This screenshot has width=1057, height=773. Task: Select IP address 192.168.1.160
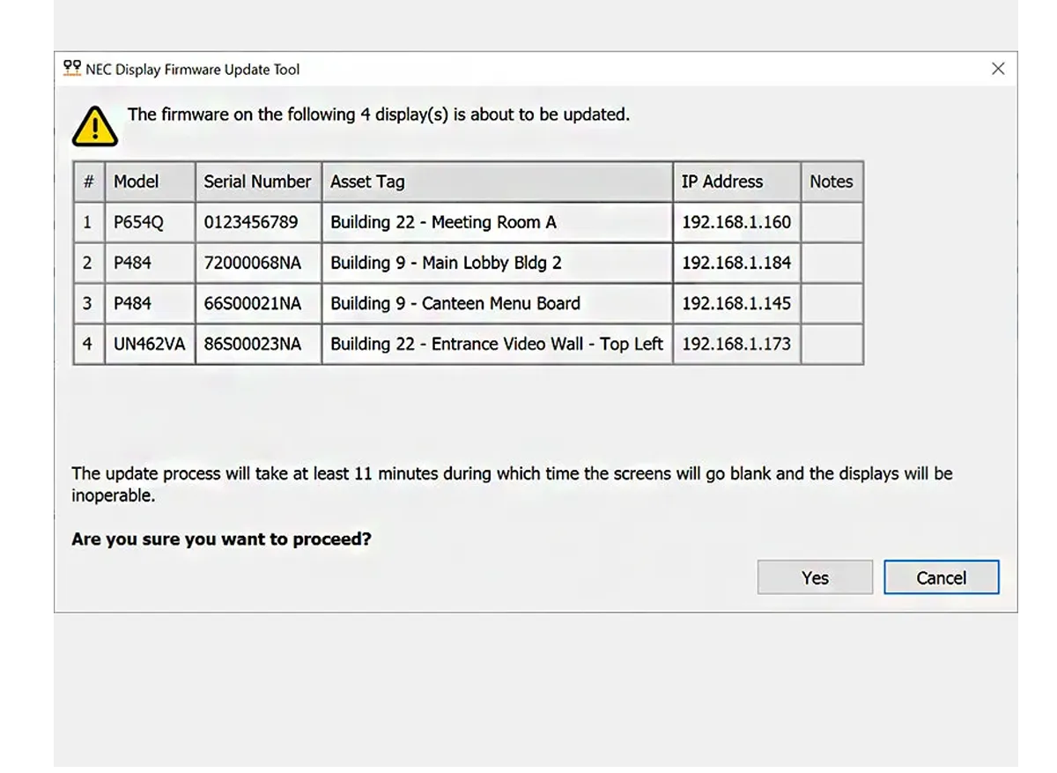tap(736, 222)
